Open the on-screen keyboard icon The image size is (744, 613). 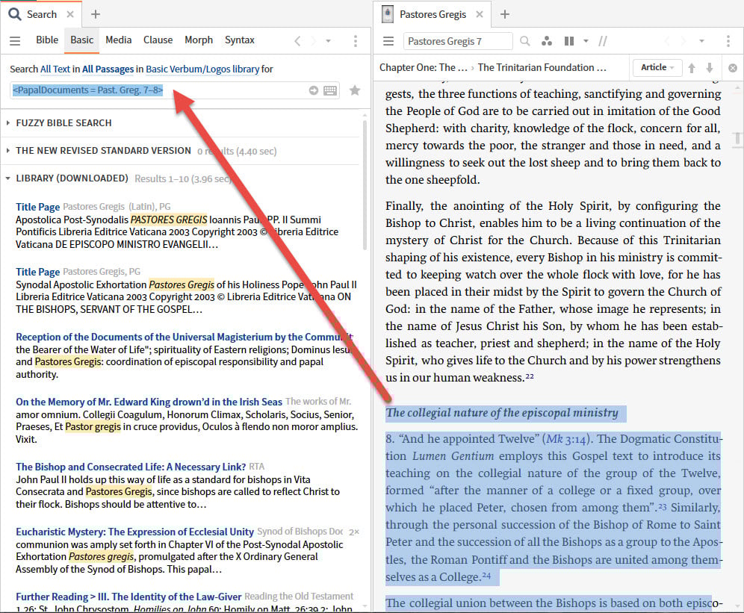click(330, 90)
